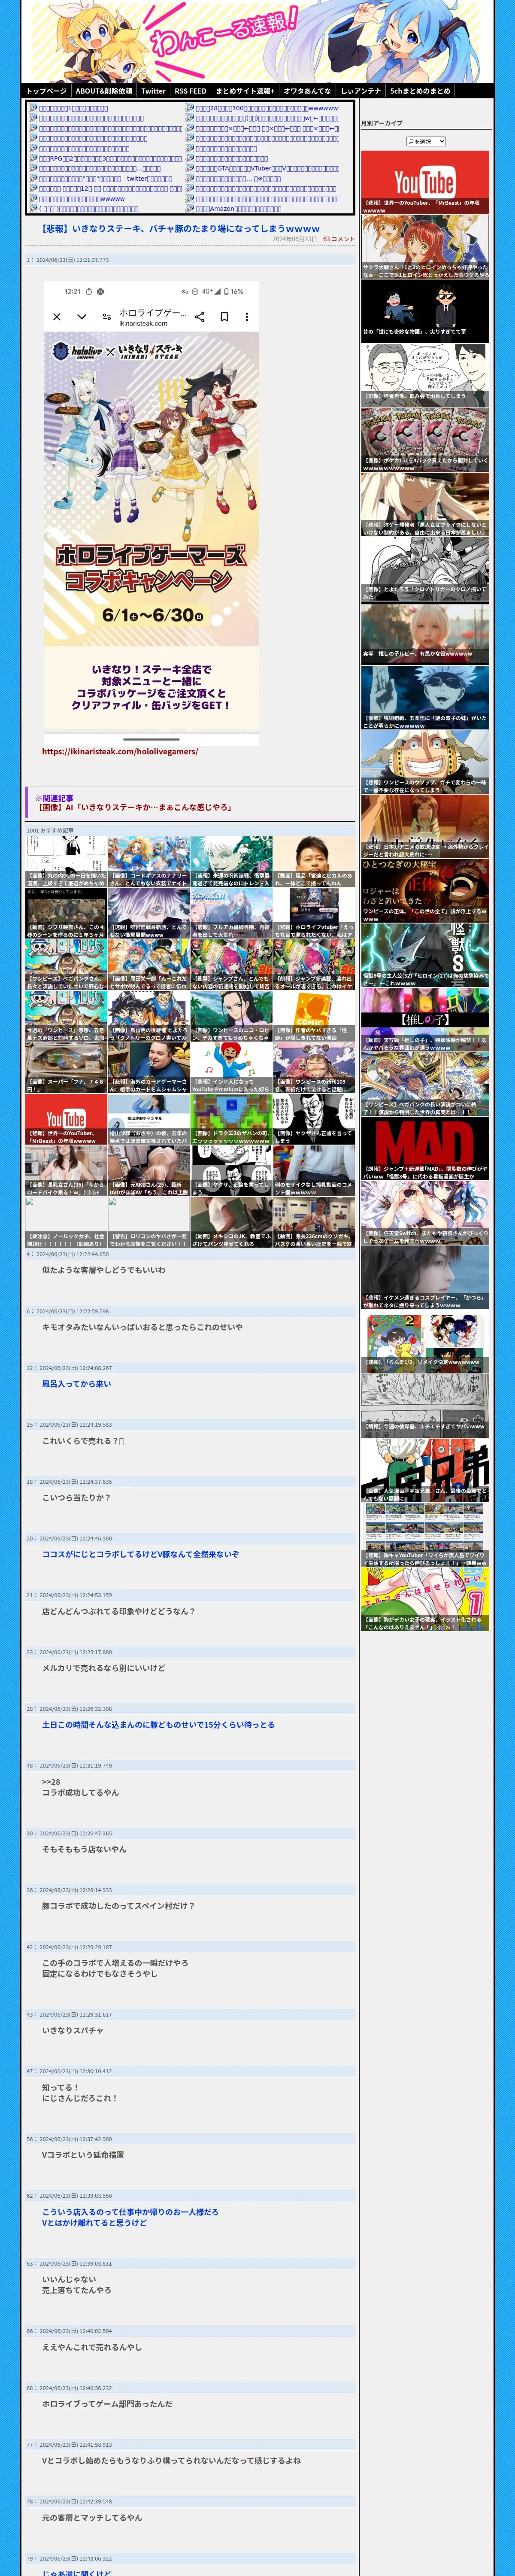Open sidebar thumbnail MrBeastの年収 YouTube
515x2576 pixels.
coord(425,183)
